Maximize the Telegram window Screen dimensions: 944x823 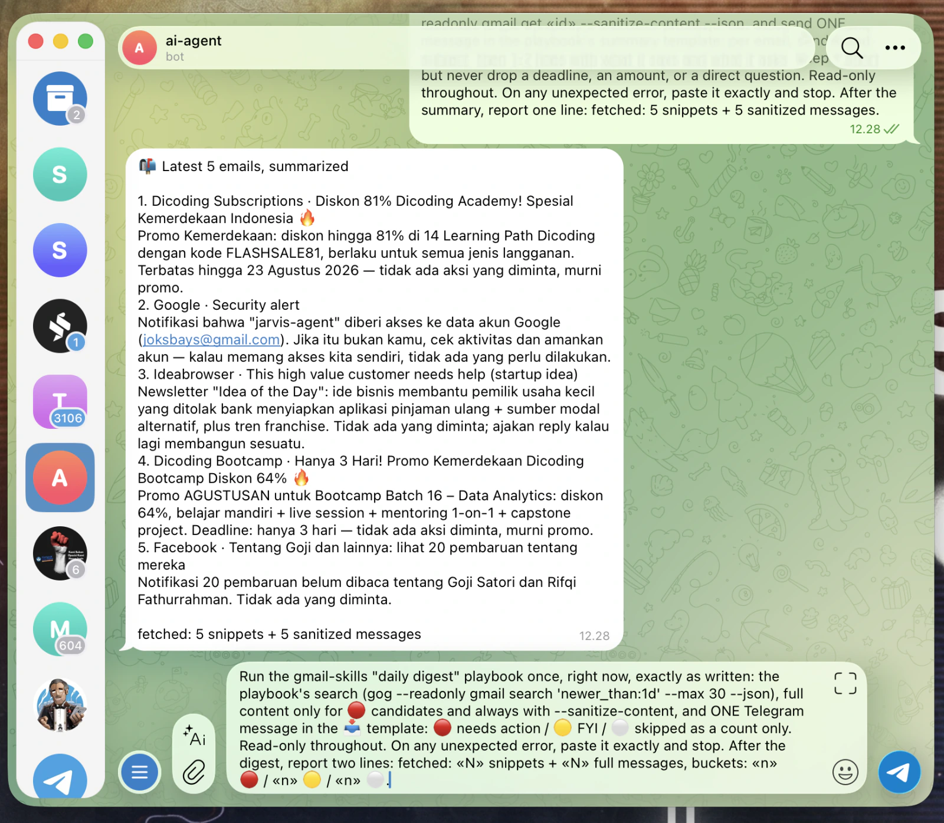coord(86,41)
